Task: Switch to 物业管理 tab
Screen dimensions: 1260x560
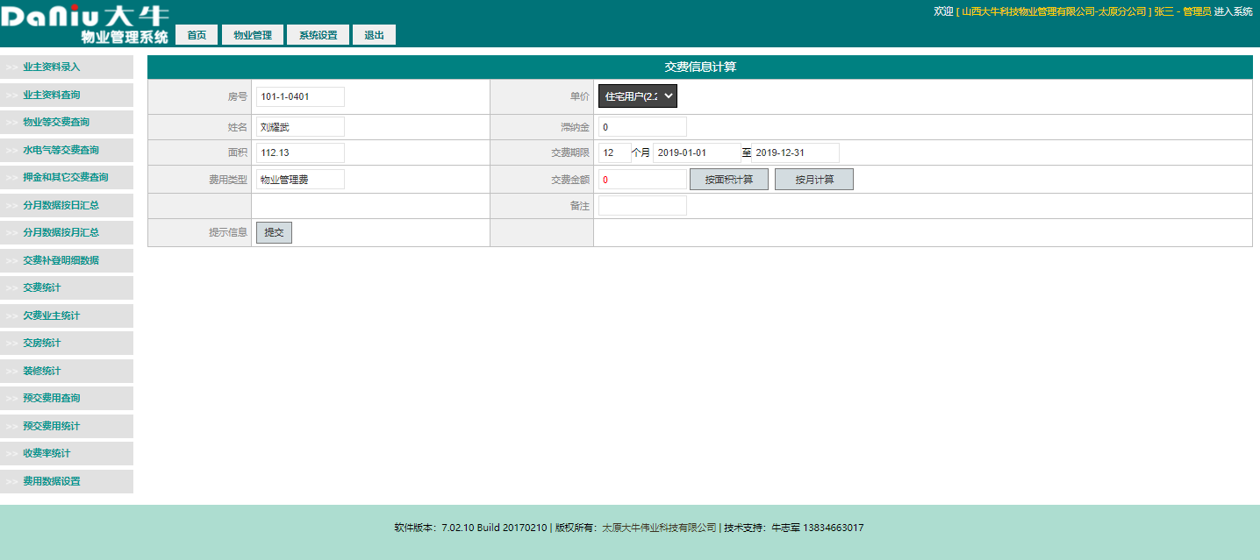Action: click(253, 35)
